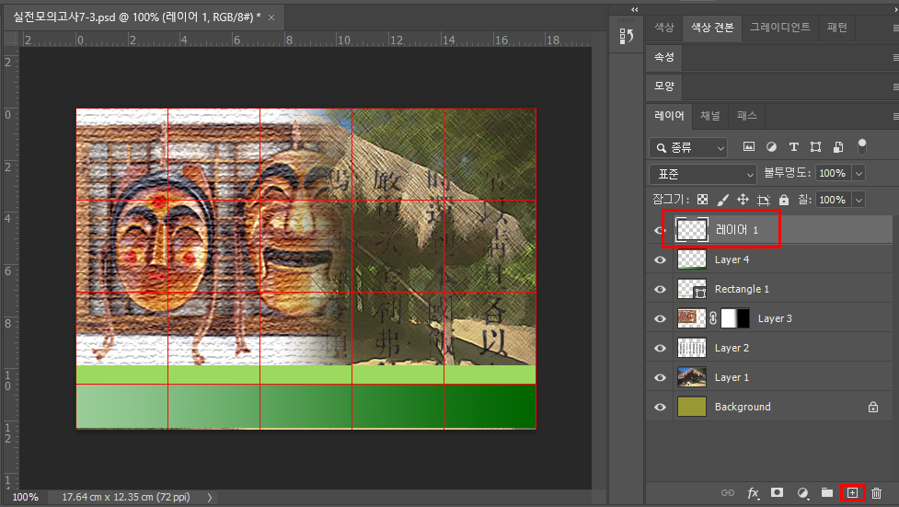The height and width of the screenshot is (507, 899).
Task: Turn off the layer filter switch
Action: [x=862, y=145]
